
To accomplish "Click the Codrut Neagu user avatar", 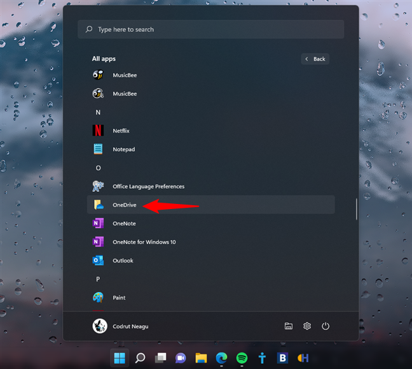I will [x=100, y=326].
